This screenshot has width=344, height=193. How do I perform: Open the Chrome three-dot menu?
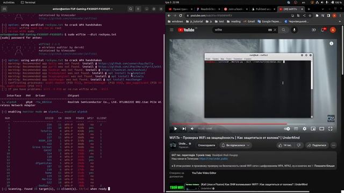340,16
